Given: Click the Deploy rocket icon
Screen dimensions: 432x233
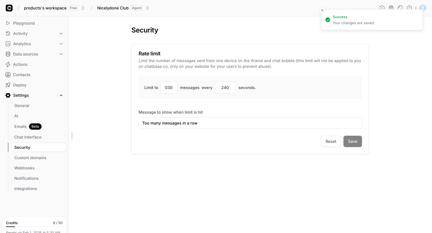Looking at the screenshot, I should (8, 85).
